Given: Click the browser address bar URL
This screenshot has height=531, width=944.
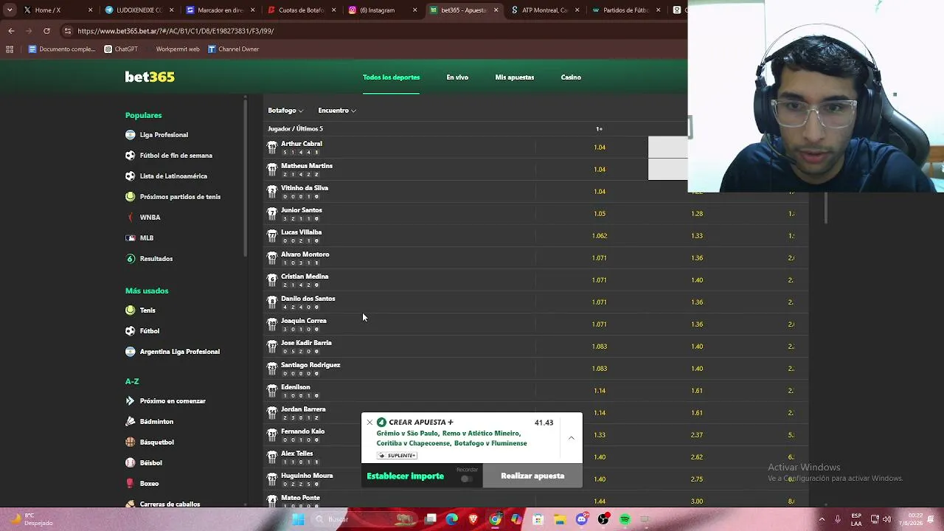Looking at the screenshot, I should (x=176, y=31).
